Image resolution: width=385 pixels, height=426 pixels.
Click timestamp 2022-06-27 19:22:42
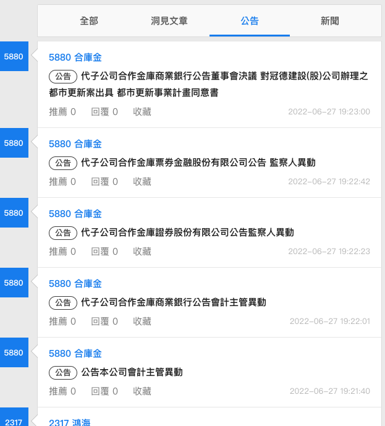point(329,182)
